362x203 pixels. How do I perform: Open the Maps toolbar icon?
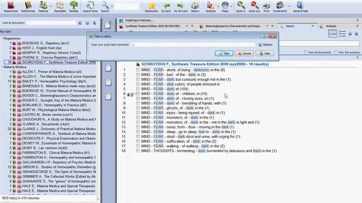tap(225, 6)
